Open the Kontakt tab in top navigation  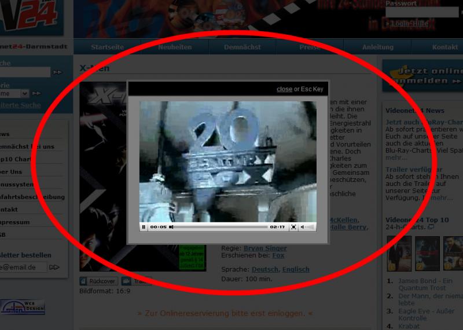coord(444,47)
